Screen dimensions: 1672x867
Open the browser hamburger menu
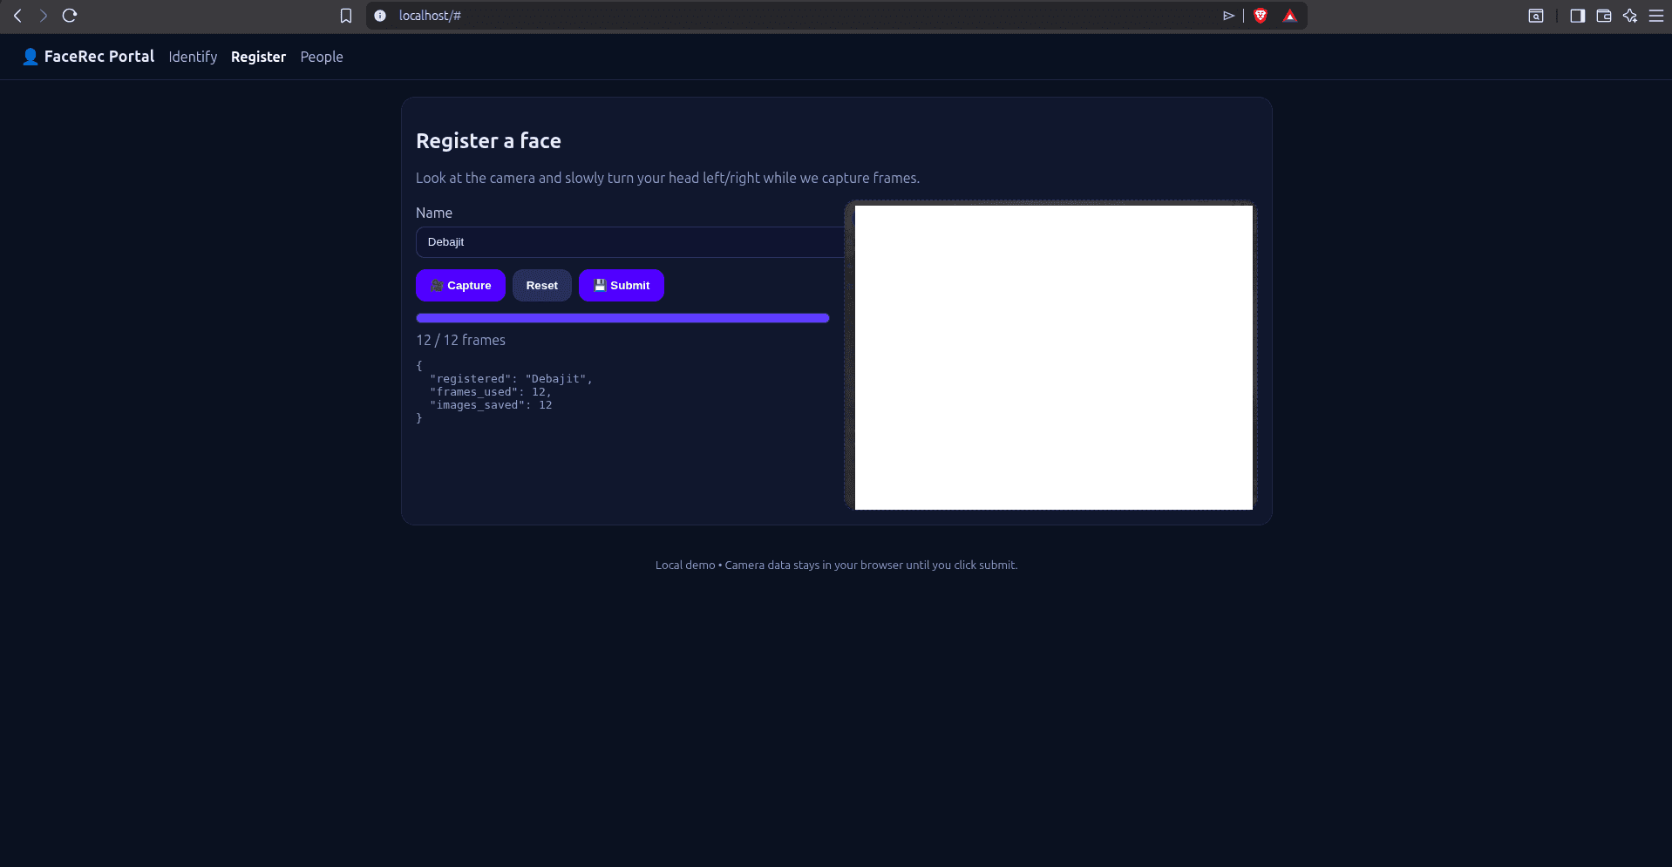click(x=1655, y=15)
